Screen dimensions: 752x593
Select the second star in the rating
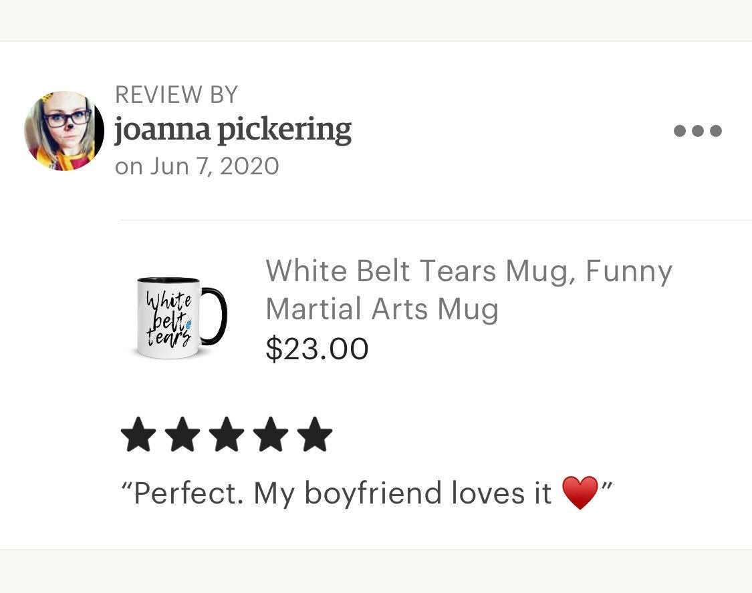[x=182, y=434]
